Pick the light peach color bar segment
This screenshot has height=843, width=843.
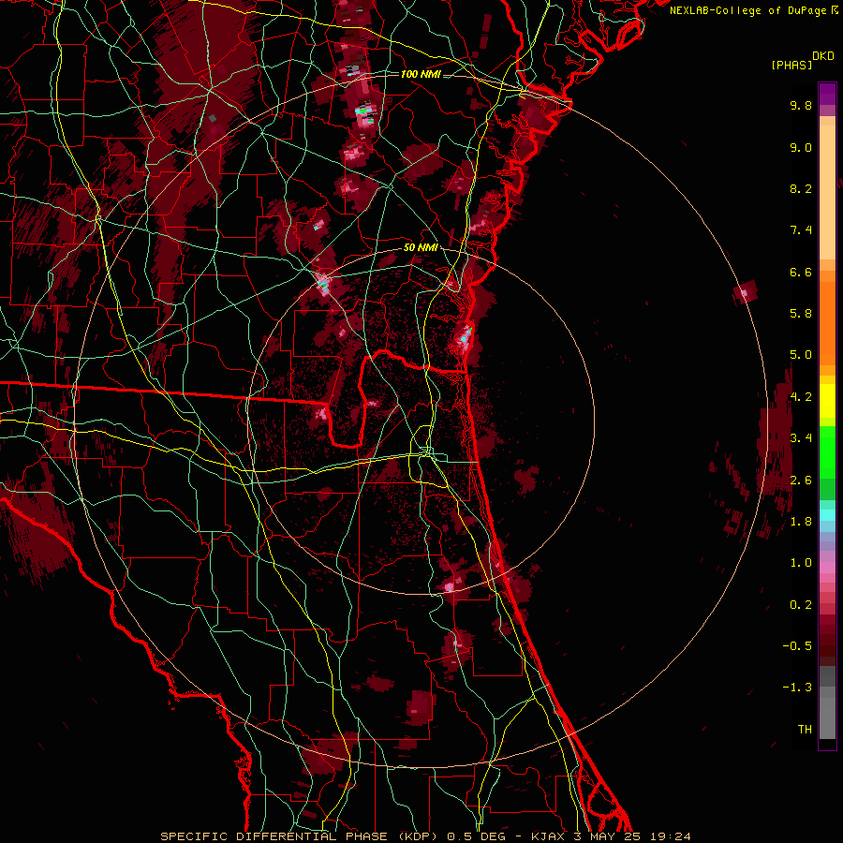point(827,192)
